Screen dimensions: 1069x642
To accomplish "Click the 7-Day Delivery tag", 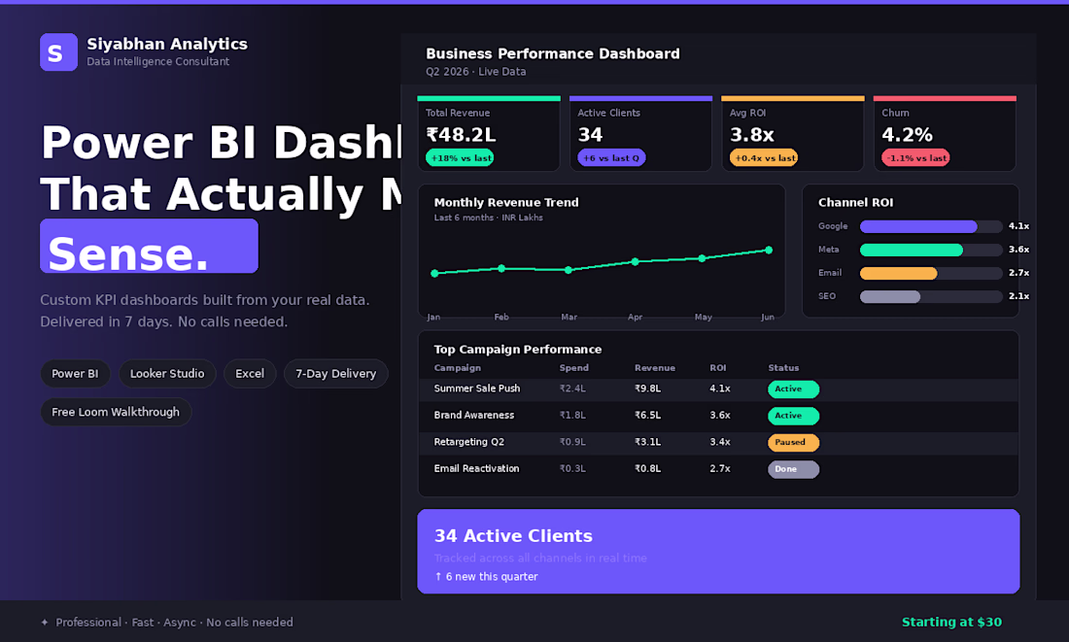I will 335,374.
